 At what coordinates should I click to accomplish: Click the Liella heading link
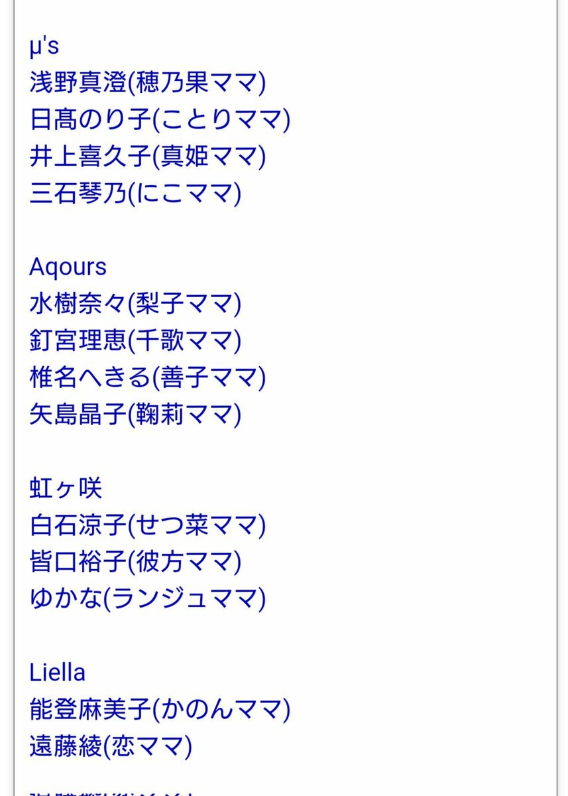pos(57,673)
